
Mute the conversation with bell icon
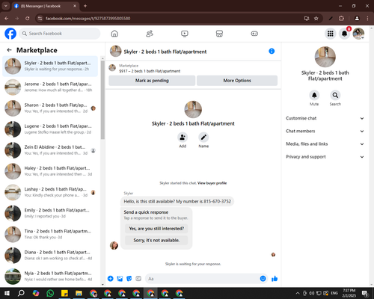[314, 95]
